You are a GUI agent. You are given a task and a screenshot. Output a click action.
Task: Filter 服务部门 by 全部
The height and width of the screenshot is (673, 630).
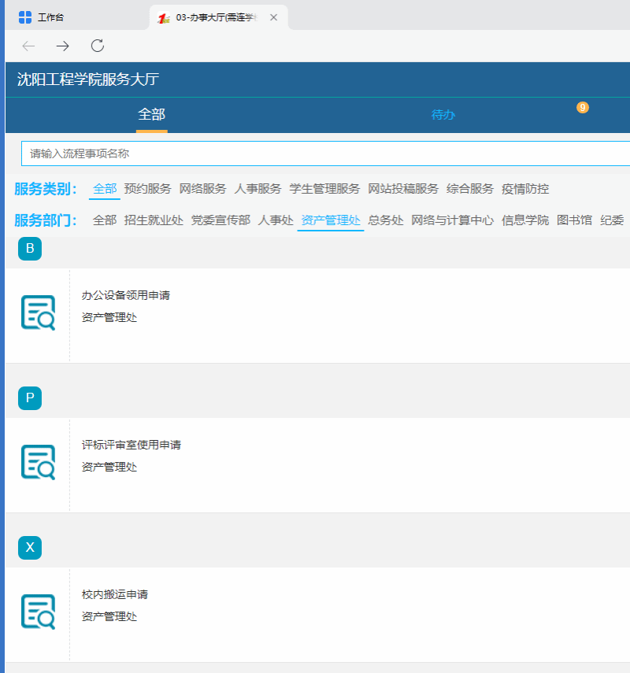(105, 220)
